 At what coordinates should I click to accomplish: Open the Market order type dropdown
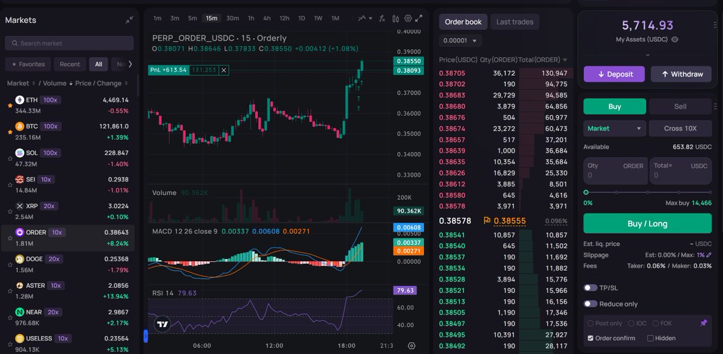coord(615,128)
